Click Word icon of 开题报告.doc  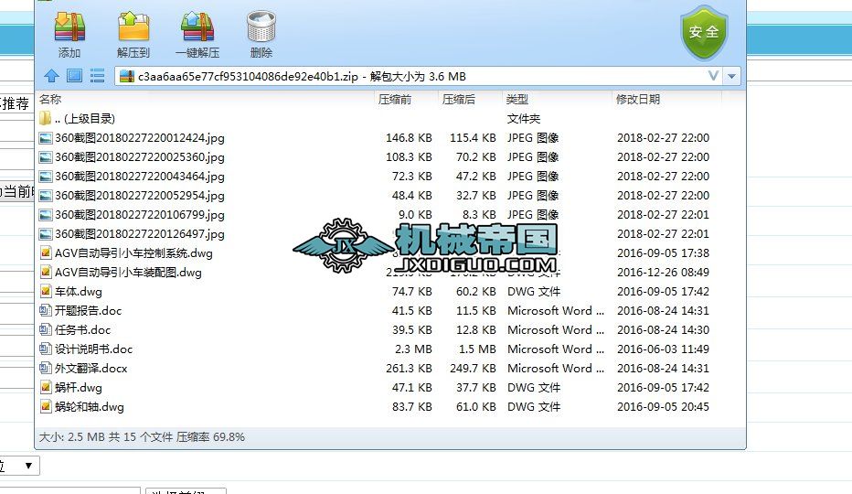[46, 311]
